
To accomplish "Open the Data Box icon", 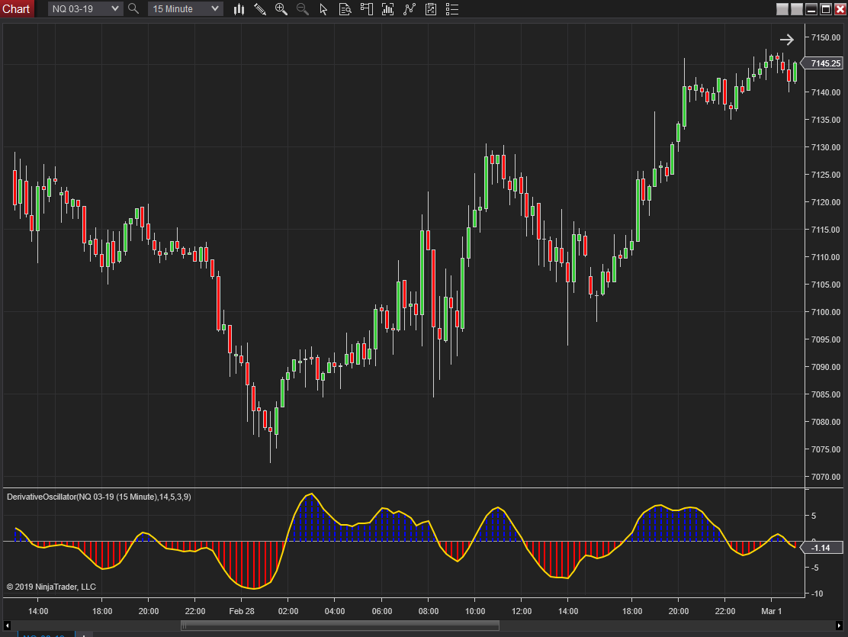I will (x=345, y=9).
